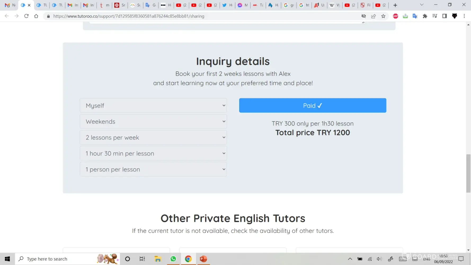
Task: Switch to the Twitter tab
Action: point(227,5)
